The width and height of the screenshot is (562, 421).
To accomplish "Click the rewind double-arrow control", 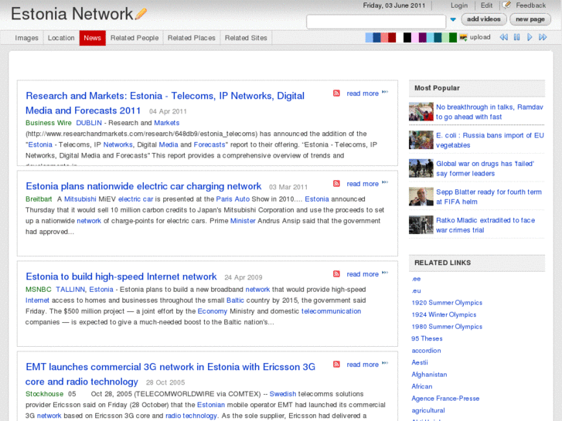I will 503,37.
